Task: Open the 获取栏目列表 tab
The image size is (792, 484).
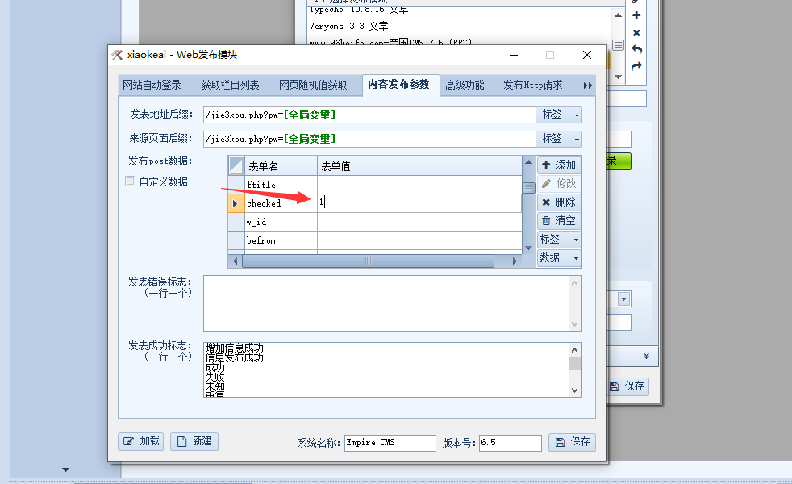Action: point(230,85)
